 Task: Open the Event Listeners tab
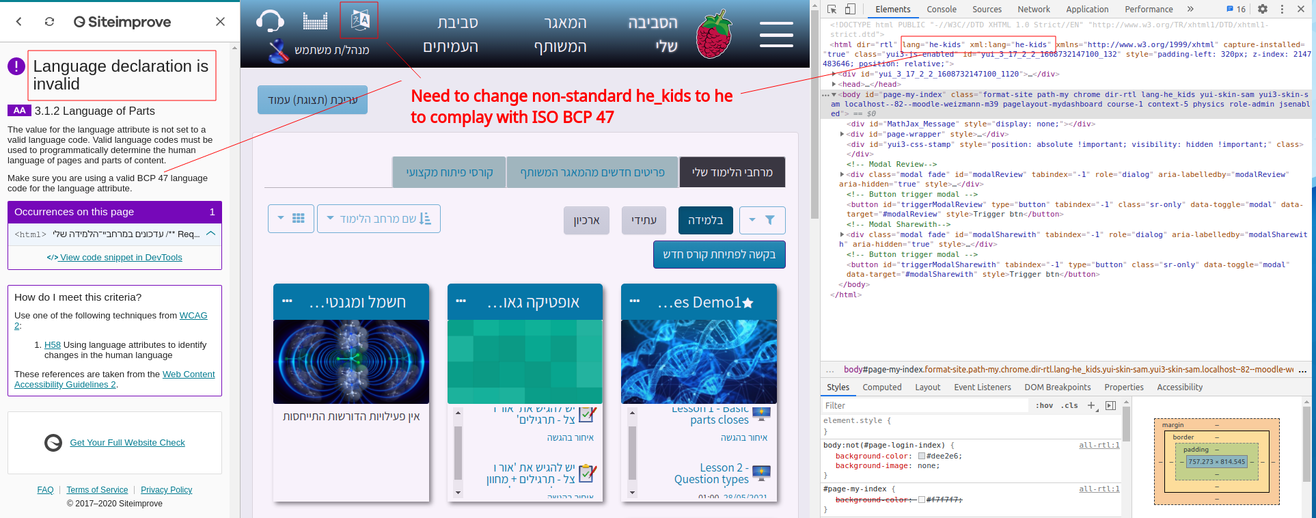click(x=983, y=387)
